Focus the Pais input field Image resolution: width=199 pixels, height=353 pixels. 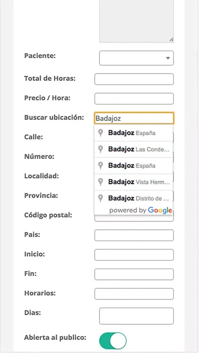(x=134, y=235)
